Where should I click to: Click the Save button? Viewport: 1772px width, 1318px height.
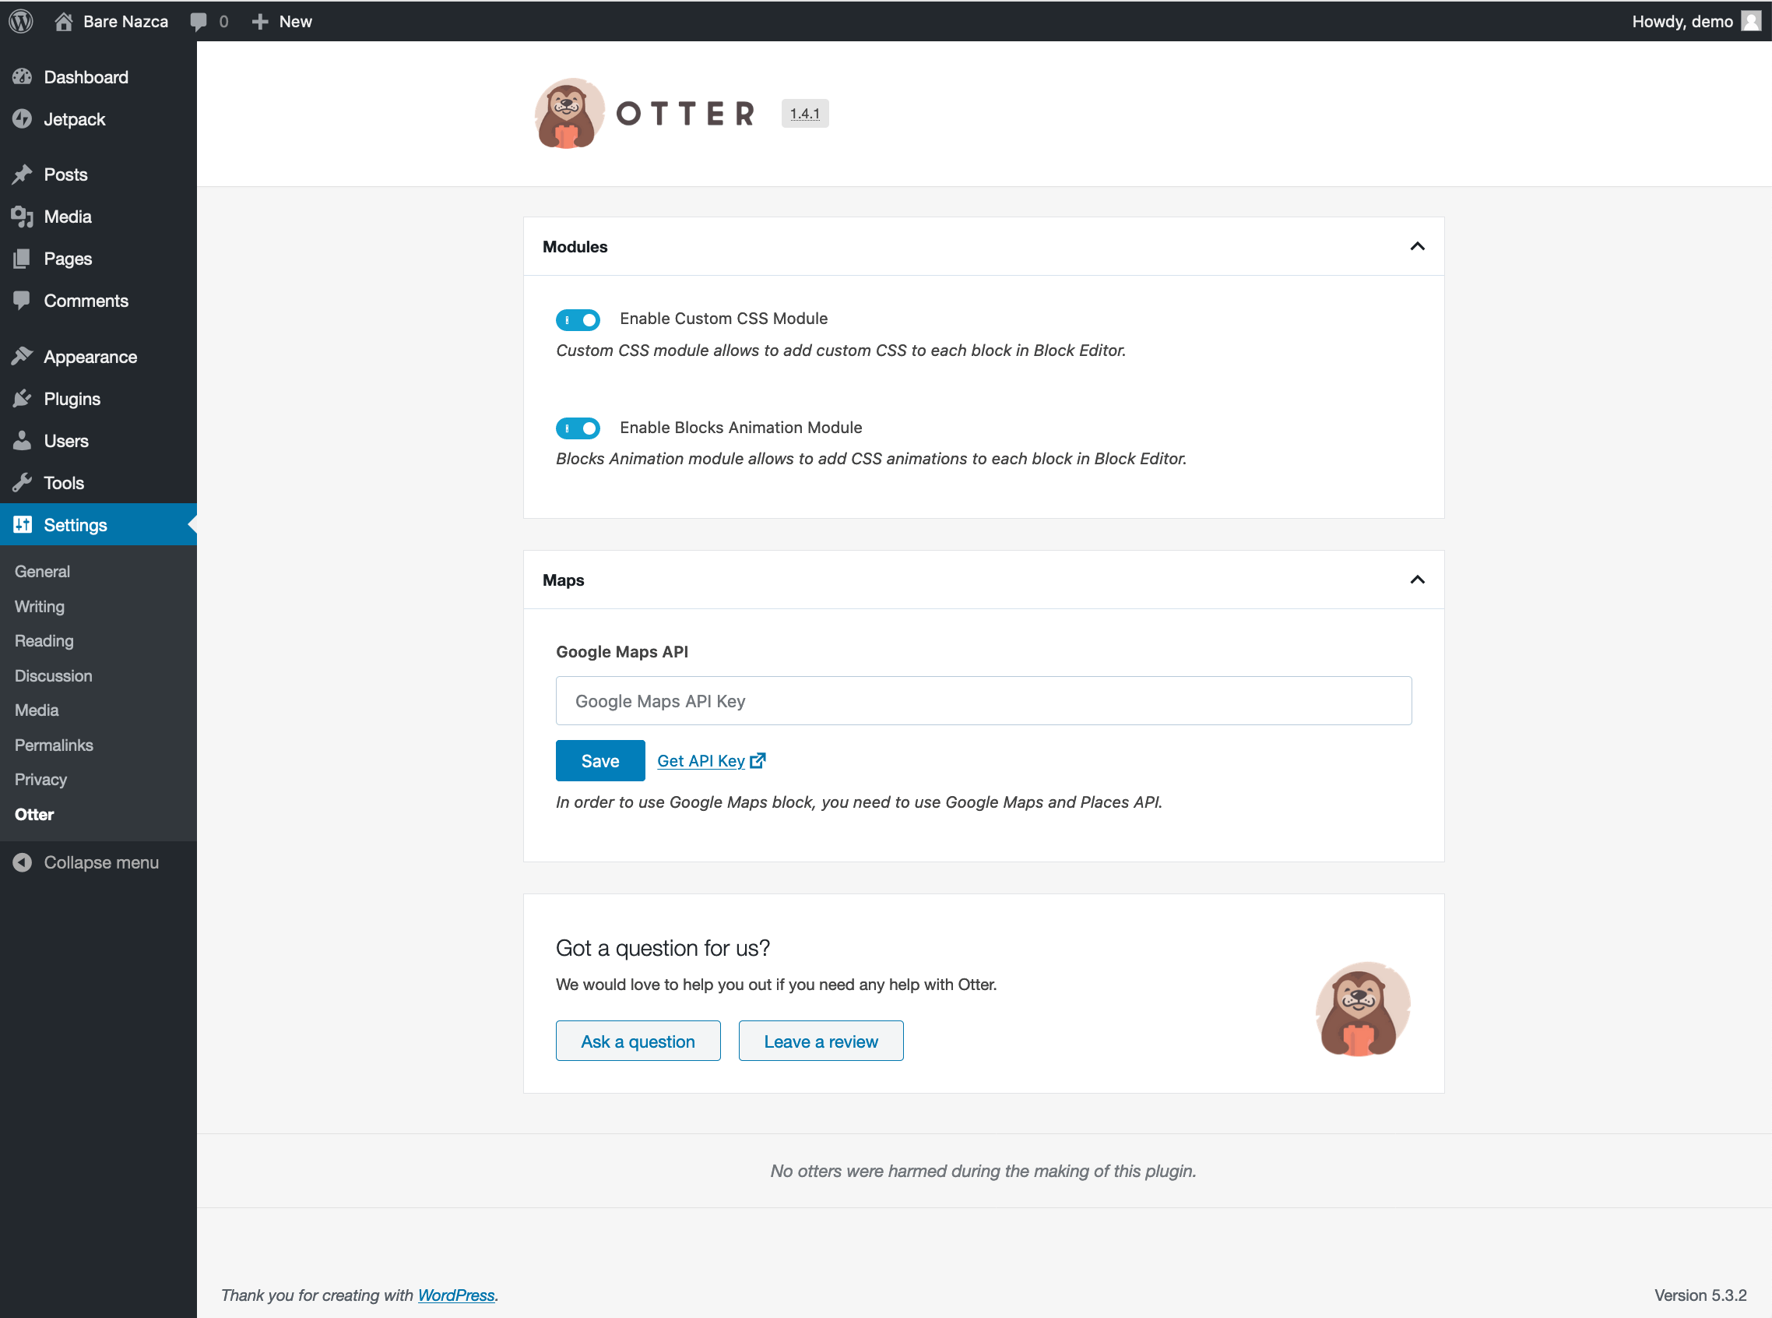pyautogui.click(x=599, y=760)
